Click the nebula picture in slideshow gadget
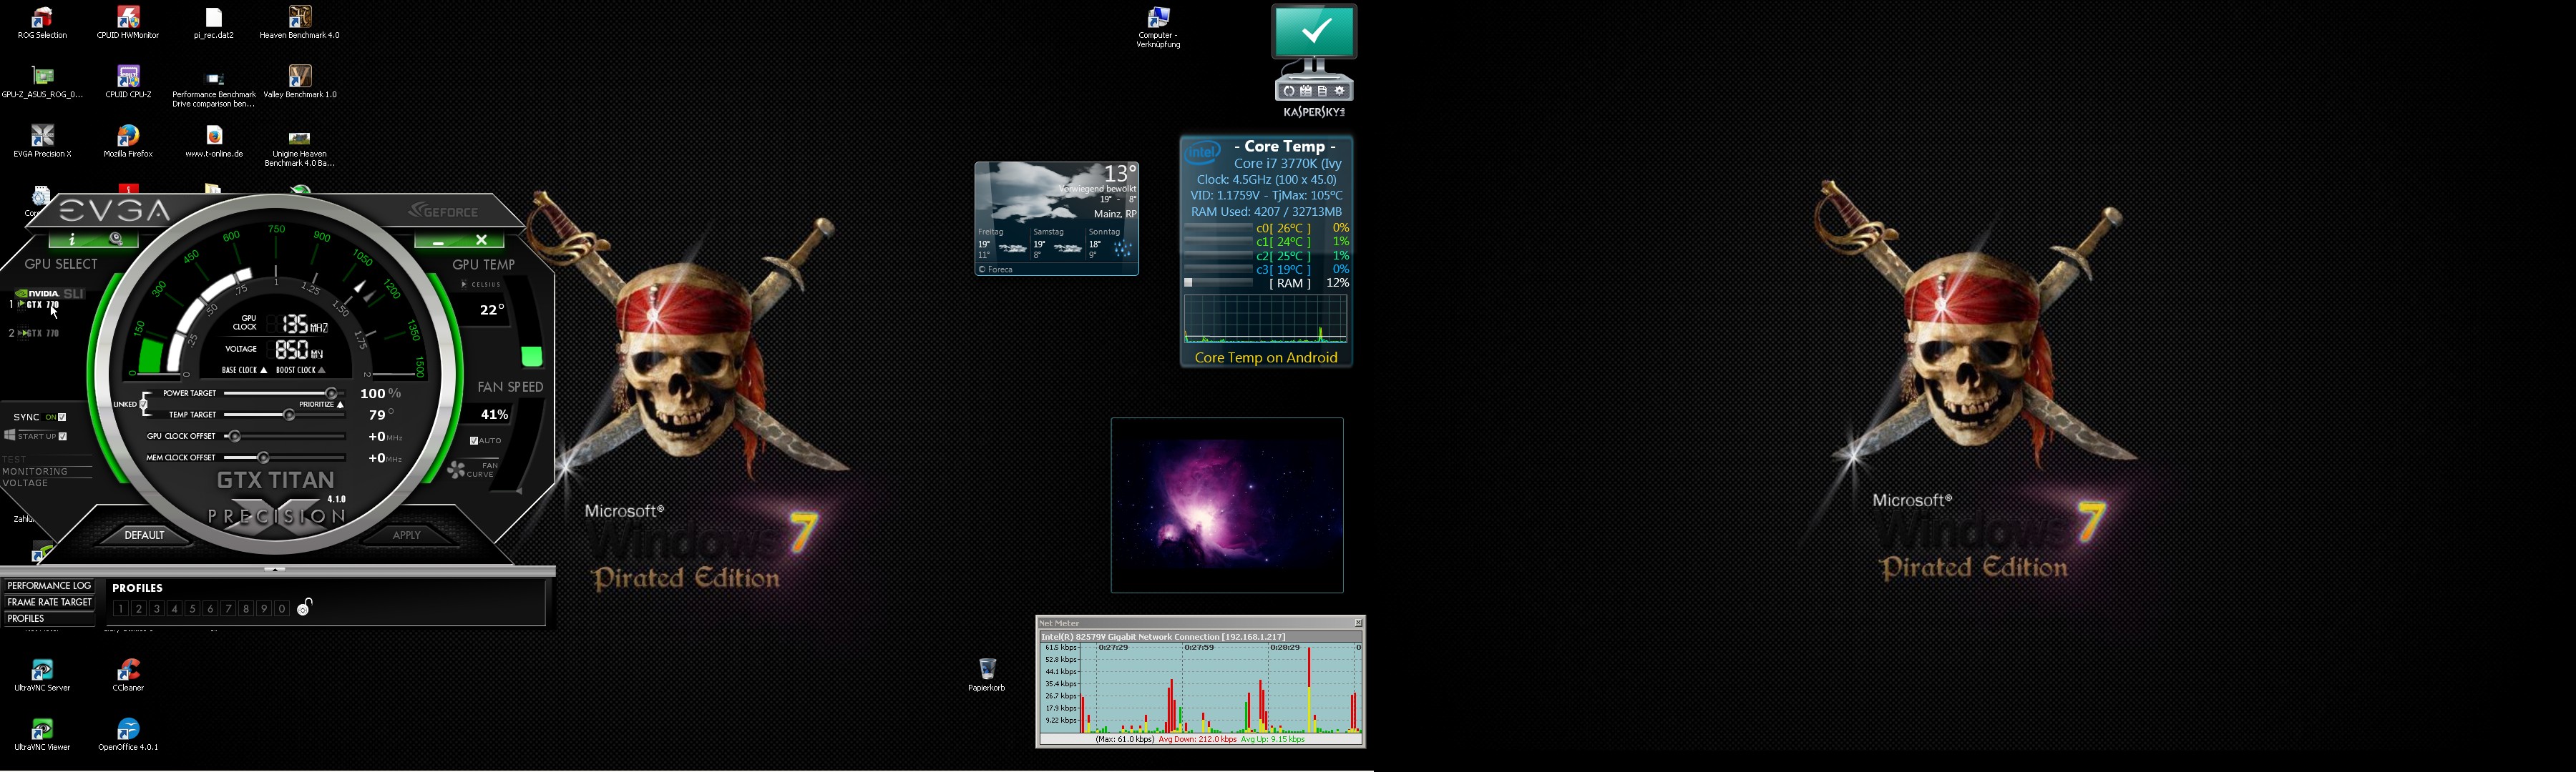 [x=1227, y=505]
